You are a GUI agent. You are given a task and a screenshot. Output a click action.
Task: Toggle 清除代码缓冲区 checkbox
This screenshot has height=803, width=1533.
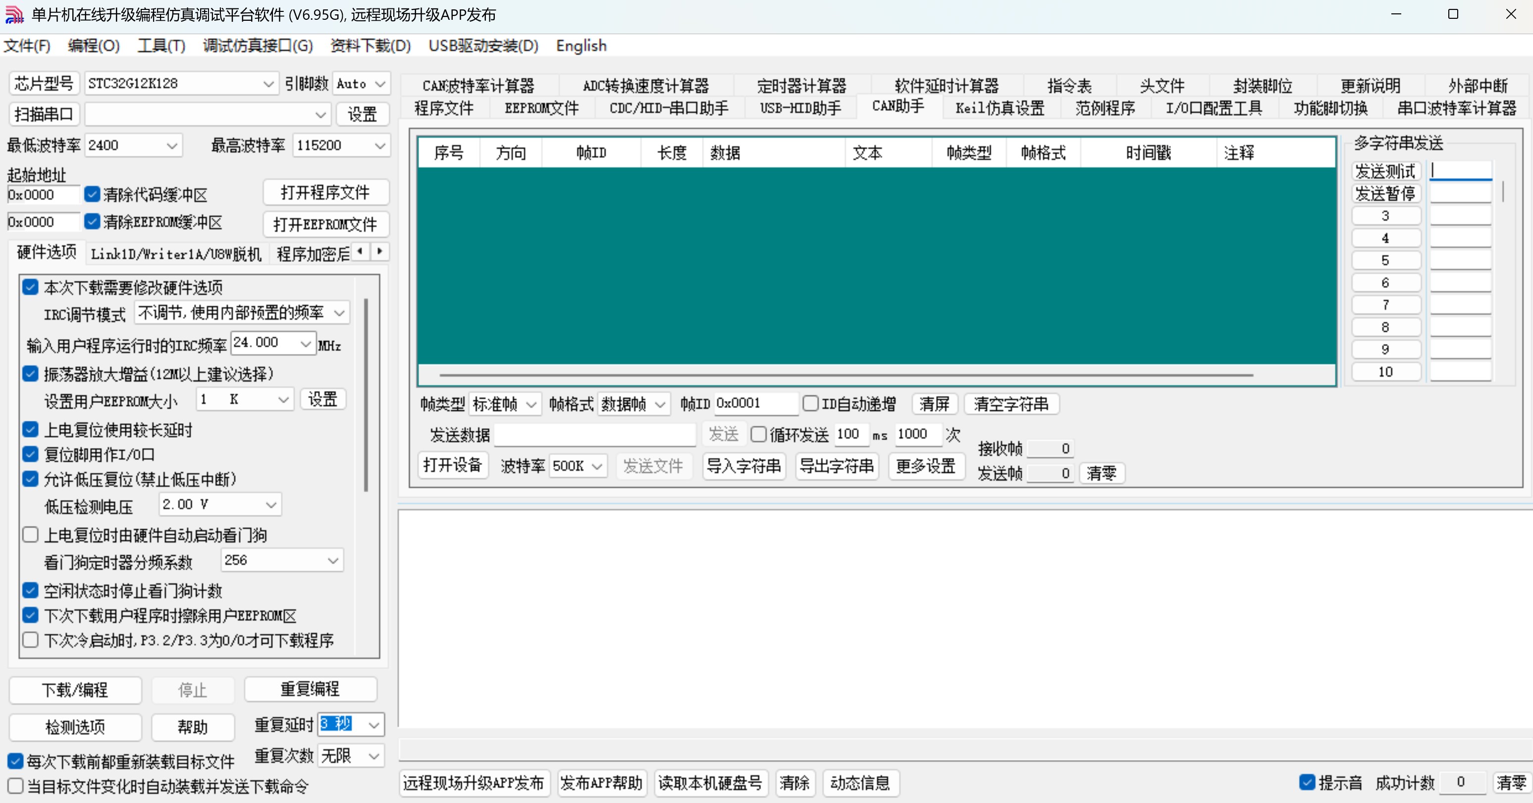click(92, 194)
